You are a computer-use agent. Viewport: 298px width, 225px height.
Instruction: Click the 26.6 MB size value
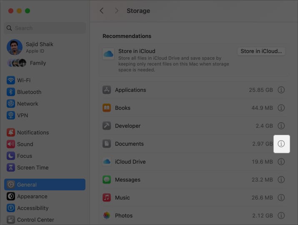click(x=262, y=197)
